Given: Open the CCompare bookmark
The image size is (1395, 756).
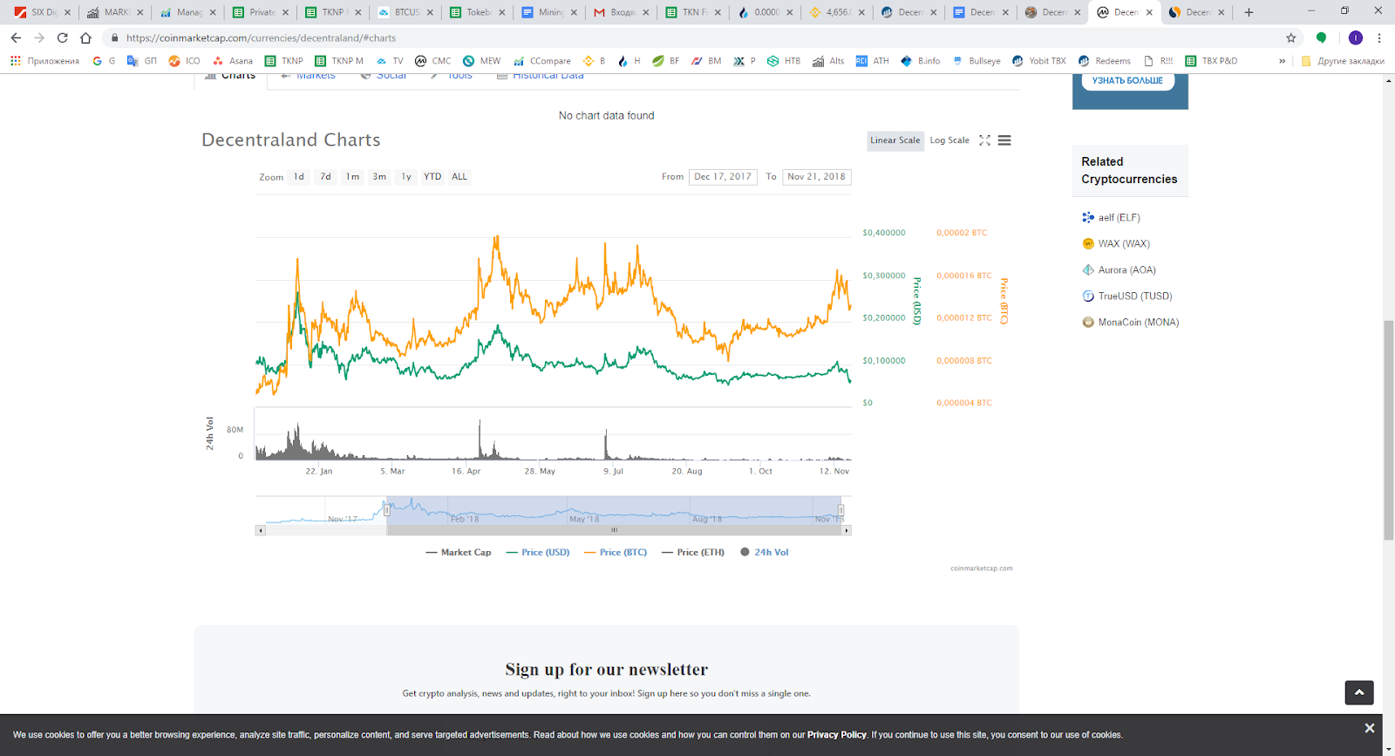Looking at the screenshot, I should pyautogui.click(x=542, y=61).
